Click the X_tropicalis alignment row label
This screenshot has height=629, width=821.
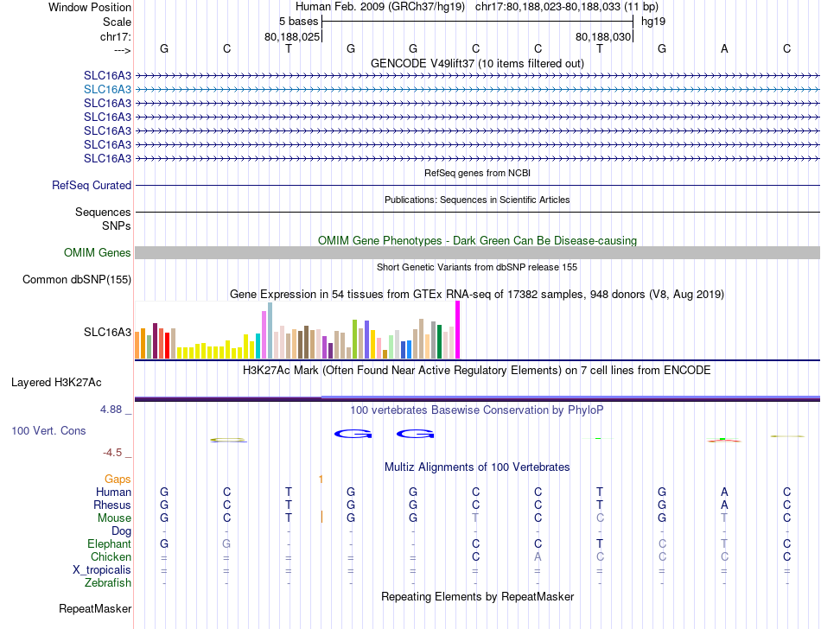(x=102, y=570)
